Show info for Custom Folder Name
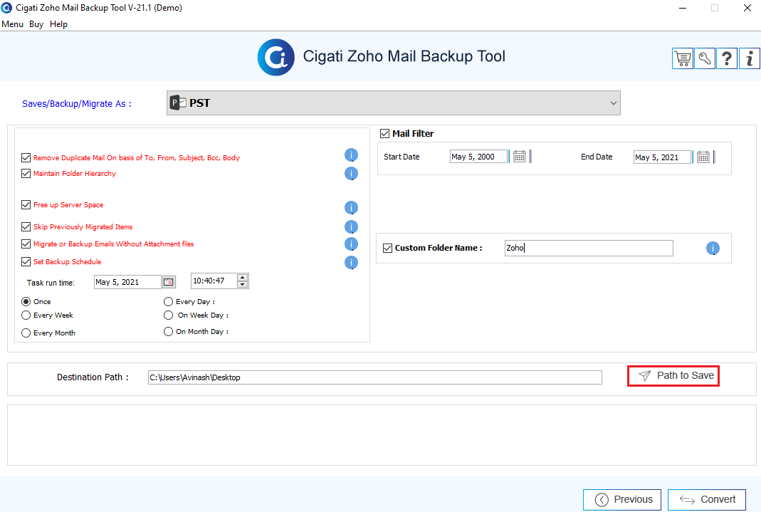 coord(713,249)
